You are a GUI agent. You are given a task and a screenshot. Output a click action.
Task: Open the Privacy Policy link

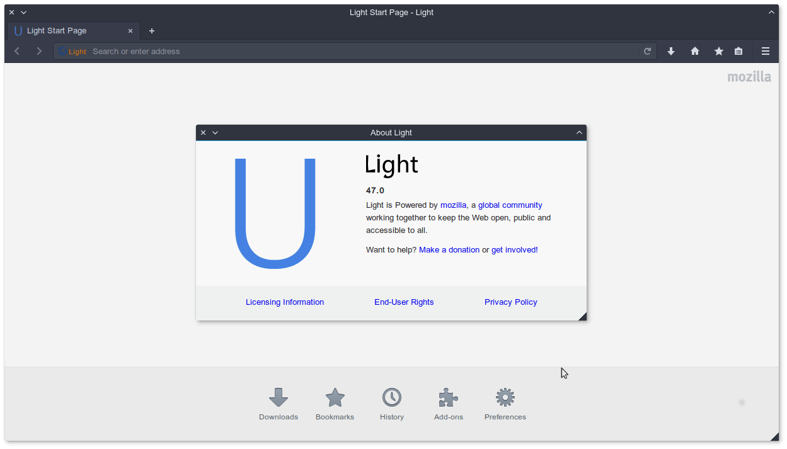point(510,302)
